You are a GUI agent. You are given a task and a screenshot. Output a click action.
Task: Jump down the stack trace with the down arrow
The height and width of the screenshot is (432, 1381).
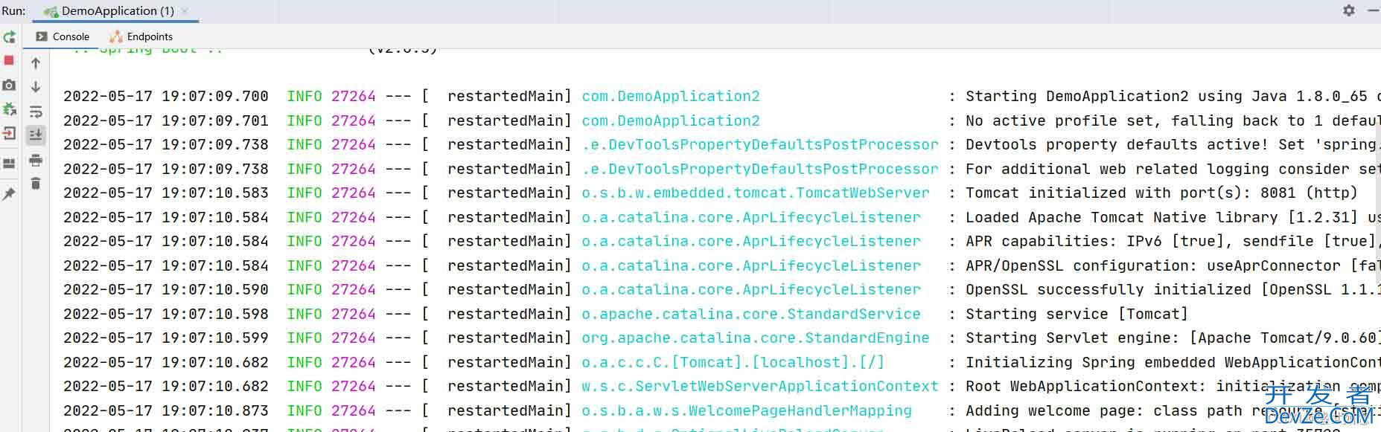point(35,87)
